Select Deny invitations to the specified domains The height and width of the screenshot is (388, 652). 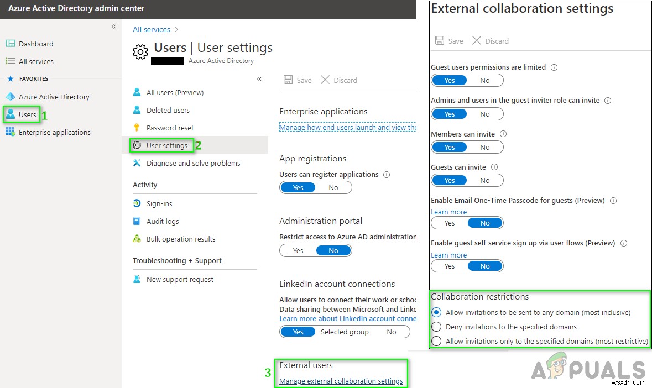click(437, 327)
